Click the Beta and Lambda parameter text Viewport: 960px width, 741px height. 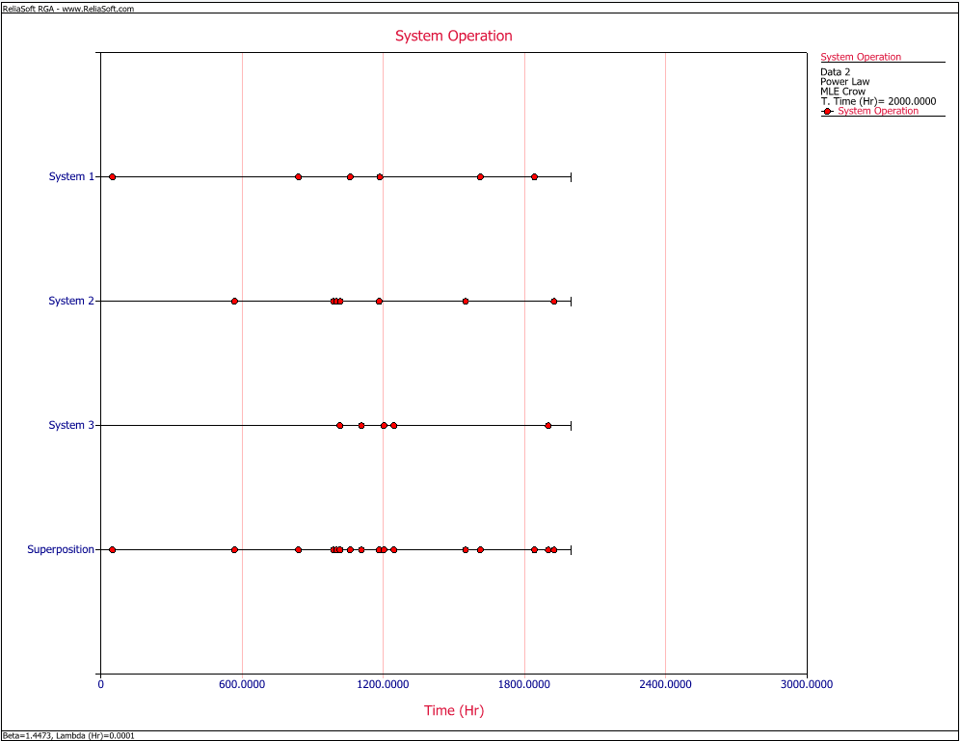coord(68,735)
